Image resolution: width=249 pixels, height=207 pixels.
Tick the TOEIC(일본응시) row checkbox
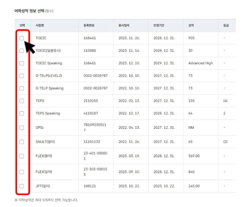(x=22, y=51)
